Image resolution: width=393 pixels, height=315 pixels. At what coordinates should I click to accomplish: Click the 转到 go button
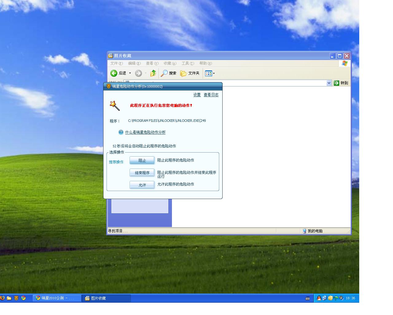coord(341,83)
